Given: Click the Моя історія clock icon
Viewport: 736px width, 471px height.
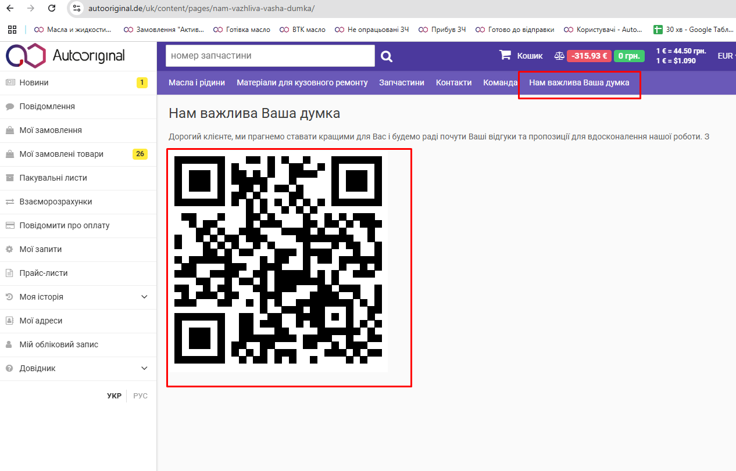Looking at the screenshot, I should (x=10, y=297).
